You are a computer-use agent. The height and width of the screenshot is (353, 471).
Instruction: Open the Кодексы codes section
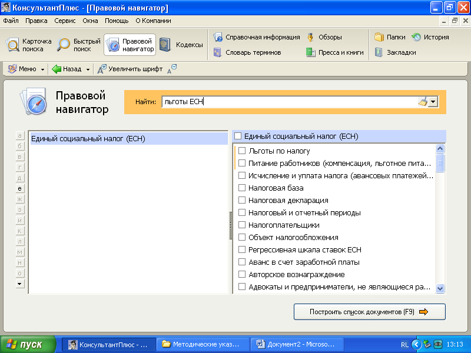coord(181,45)
